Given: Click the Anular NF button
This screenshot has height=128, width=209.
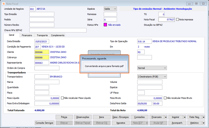Looking at the screenshot, I should coord(158,123).
